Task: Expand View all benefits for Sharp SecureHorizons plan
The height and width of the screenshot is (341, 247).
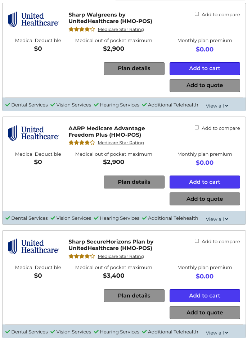Action: coord(217,333)
